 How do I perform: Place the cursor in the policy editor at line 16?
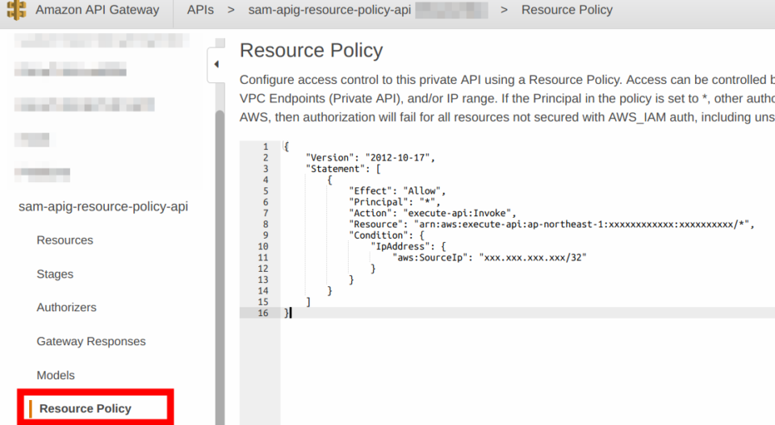529,313
